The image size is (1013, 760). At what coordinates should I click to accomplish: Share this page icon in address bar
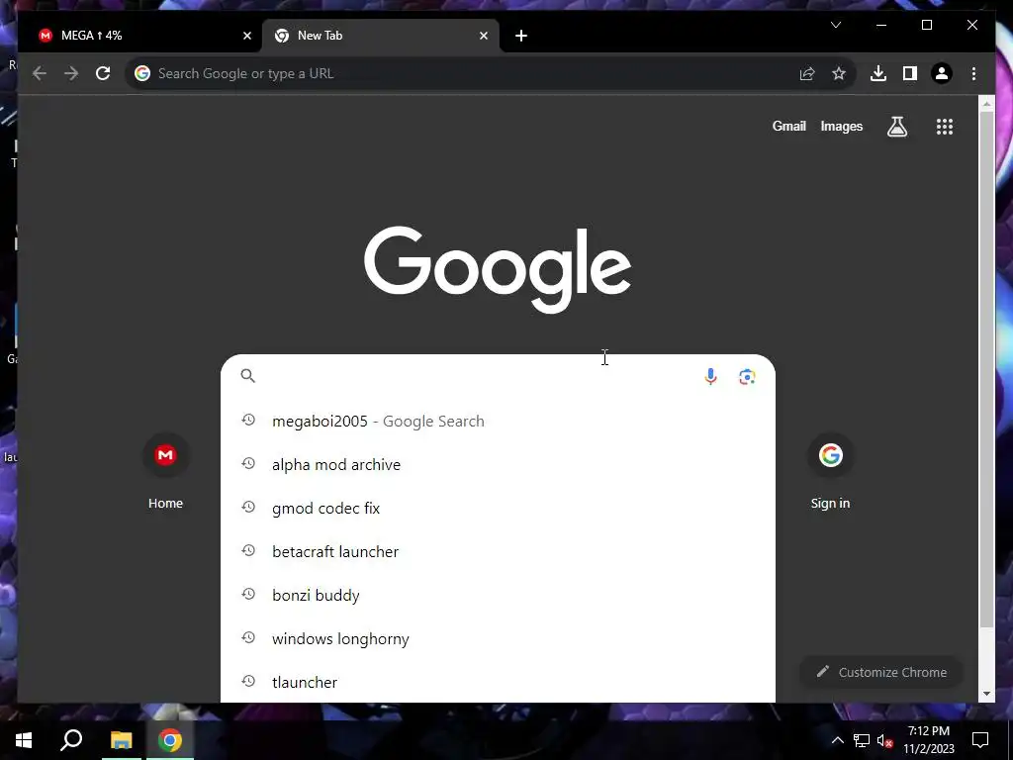click(807, 73)
